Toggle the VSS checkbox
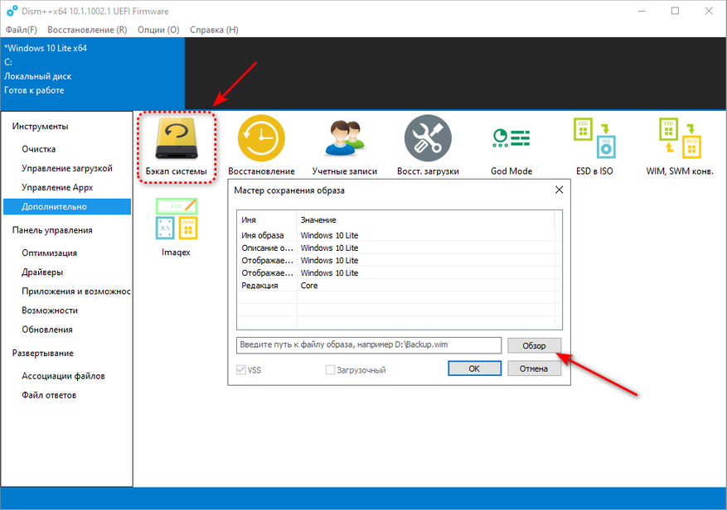Image resolution: width=727 pixels, height=510 pixels. pyautogui.click(x=241, y=369)
